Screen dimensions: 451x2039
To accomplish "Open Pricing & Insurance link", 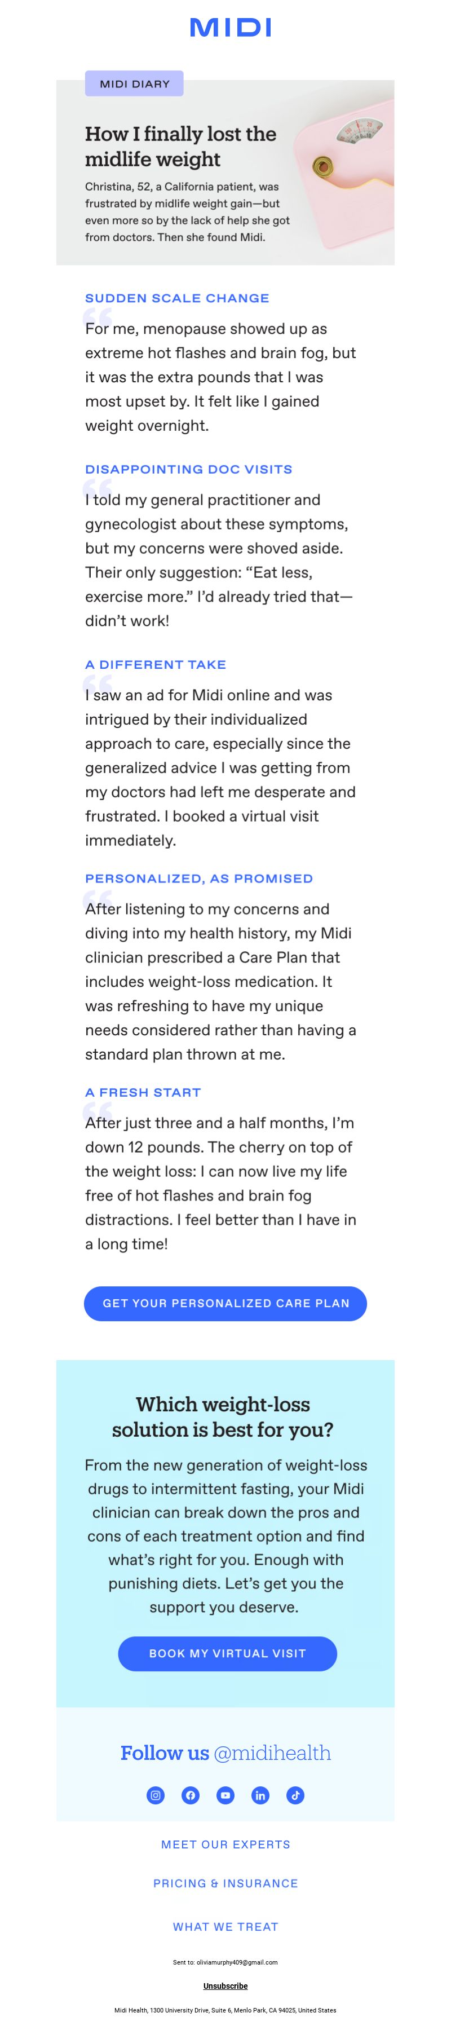I will click(x=225, y=1883).
